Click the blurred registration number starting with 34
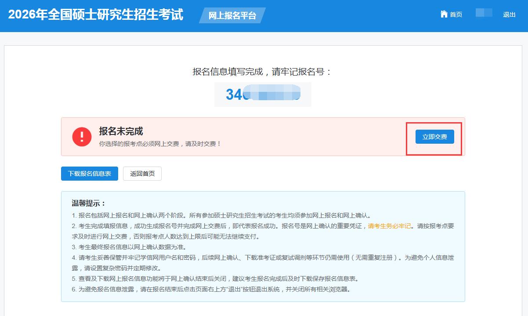This screenshot has height=316, width=528. point(263,94)
